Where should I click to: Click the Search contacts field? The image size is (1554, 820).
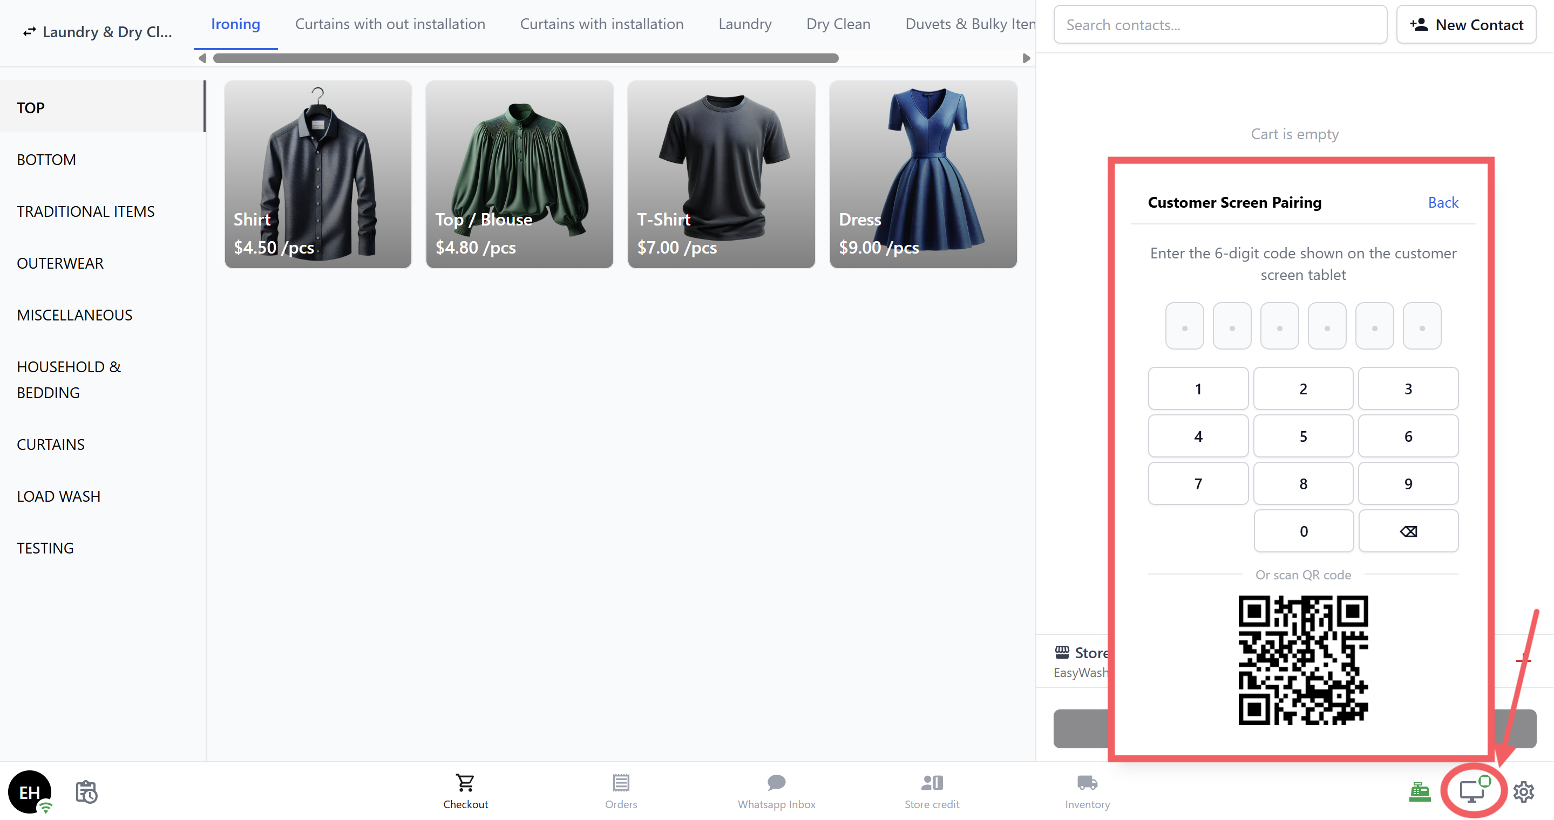[x=1220, y=25]
